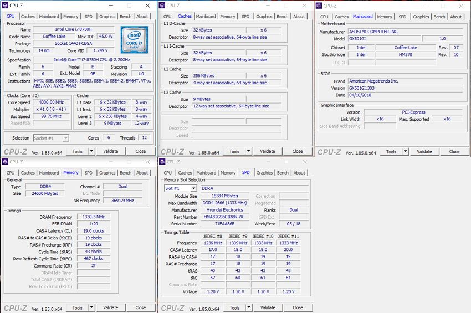Click the Close button in the Caches window

point(298,151)
